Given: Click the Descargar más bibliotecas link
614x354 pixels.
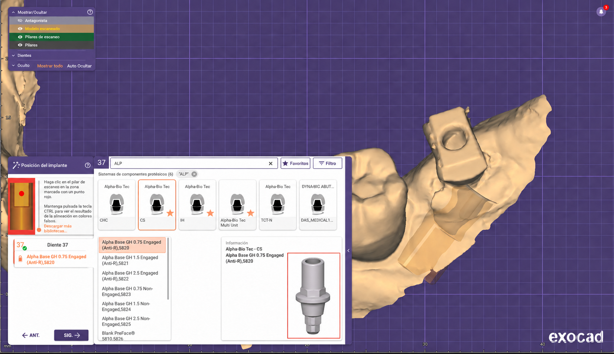Looking at the screenshot, I should click(58, 228).
